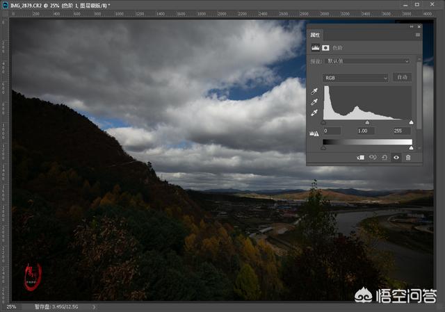Open the preset dropdown showing 默认值
Image resolution: width=445 pixels, height=312 pixels.
pos(368,61)
